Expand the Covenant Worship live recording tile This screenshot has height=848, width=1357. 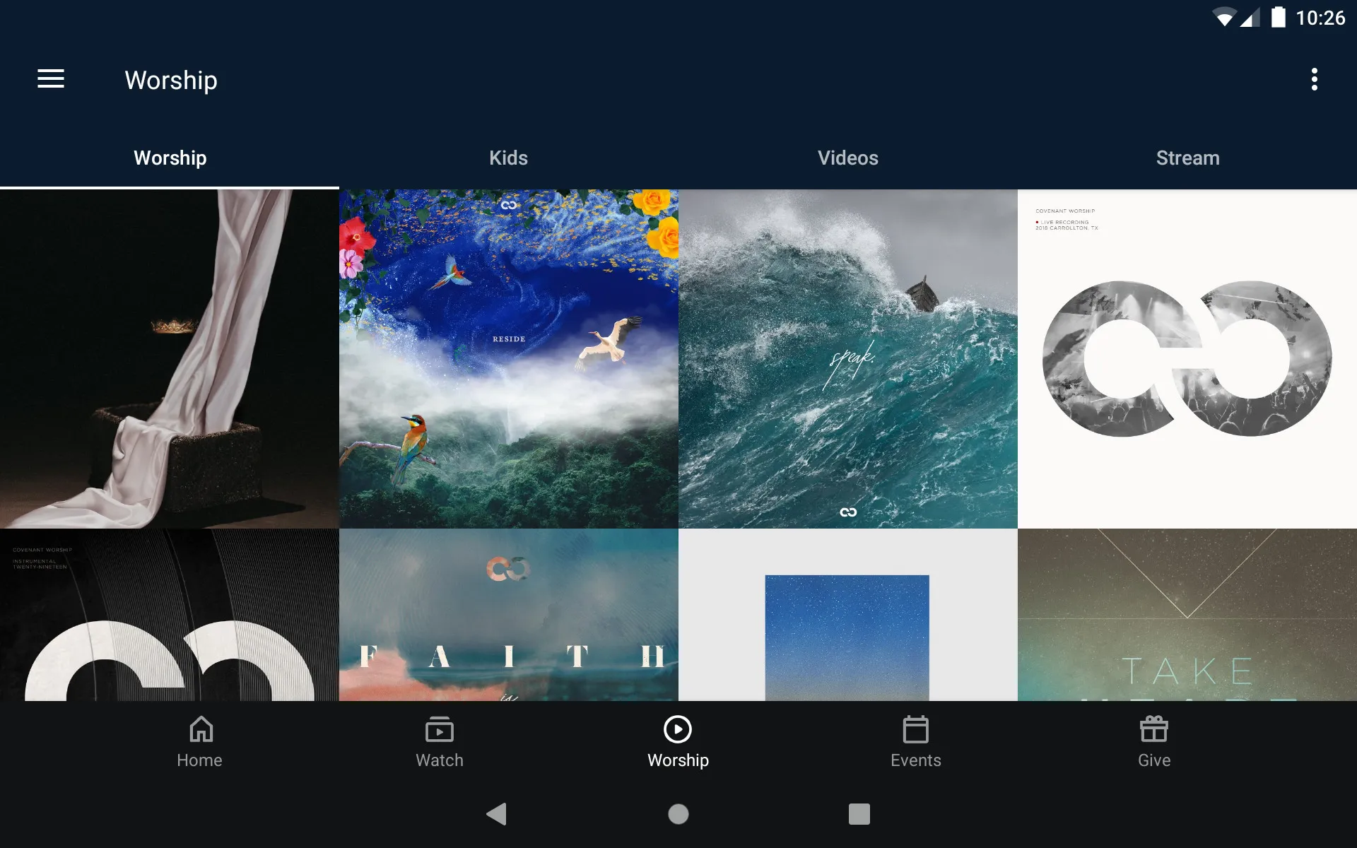point(1187,358)
